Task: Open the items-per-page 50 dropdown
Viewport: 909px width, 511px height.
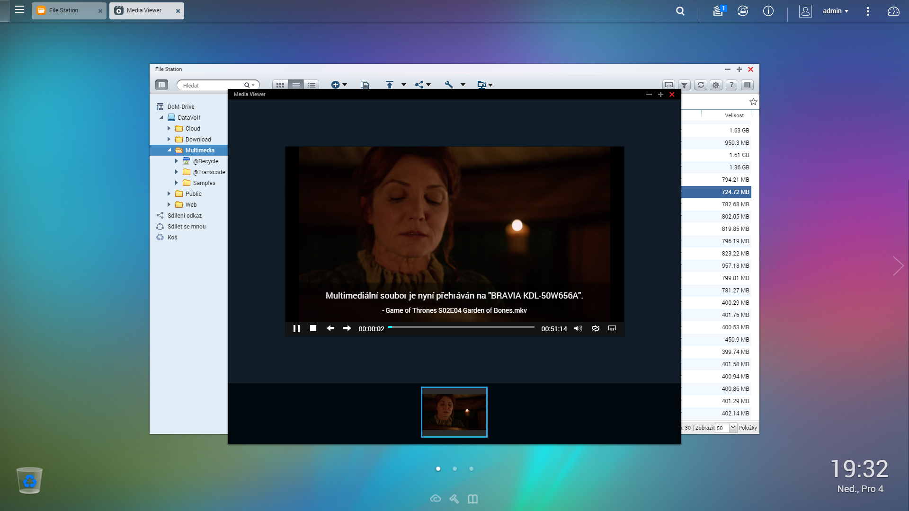Action: (x=733, y=428)
